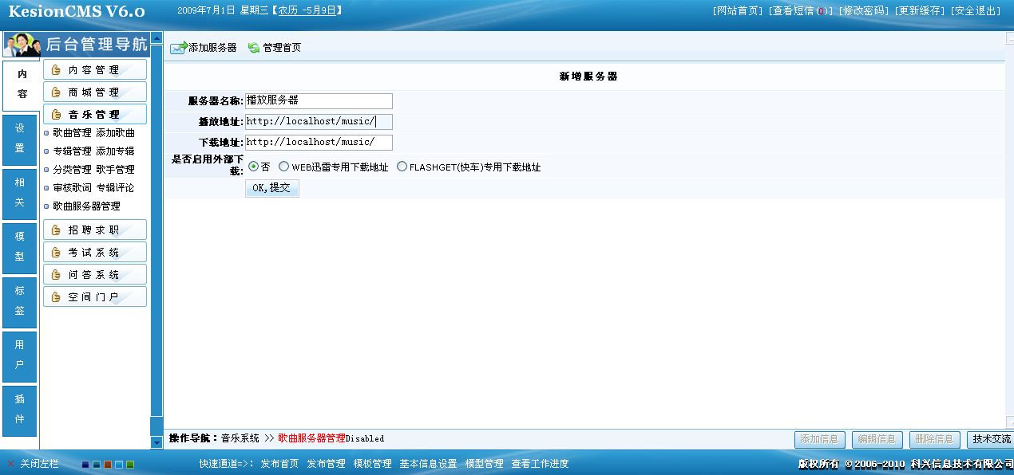Click into the 服务器名称 text field

point(319,101)
